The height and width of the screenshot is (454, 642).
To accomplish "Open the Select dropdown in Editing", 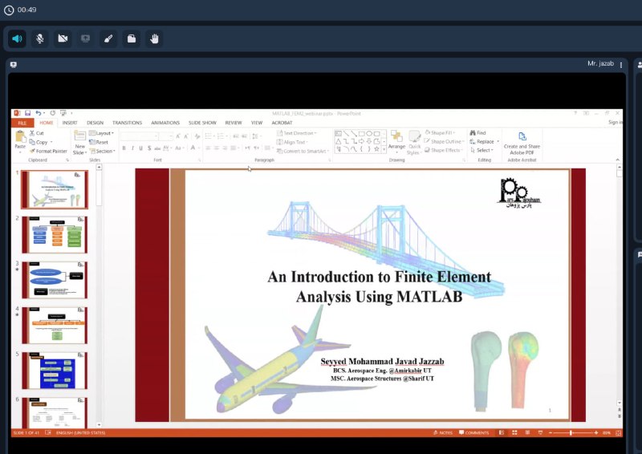I will (x=481, y=150).
